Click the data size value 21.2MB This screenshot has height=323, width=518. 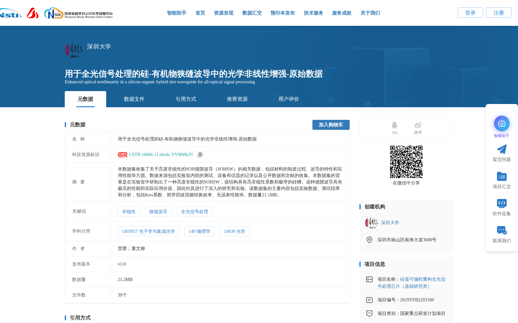[x=125, y=280]
